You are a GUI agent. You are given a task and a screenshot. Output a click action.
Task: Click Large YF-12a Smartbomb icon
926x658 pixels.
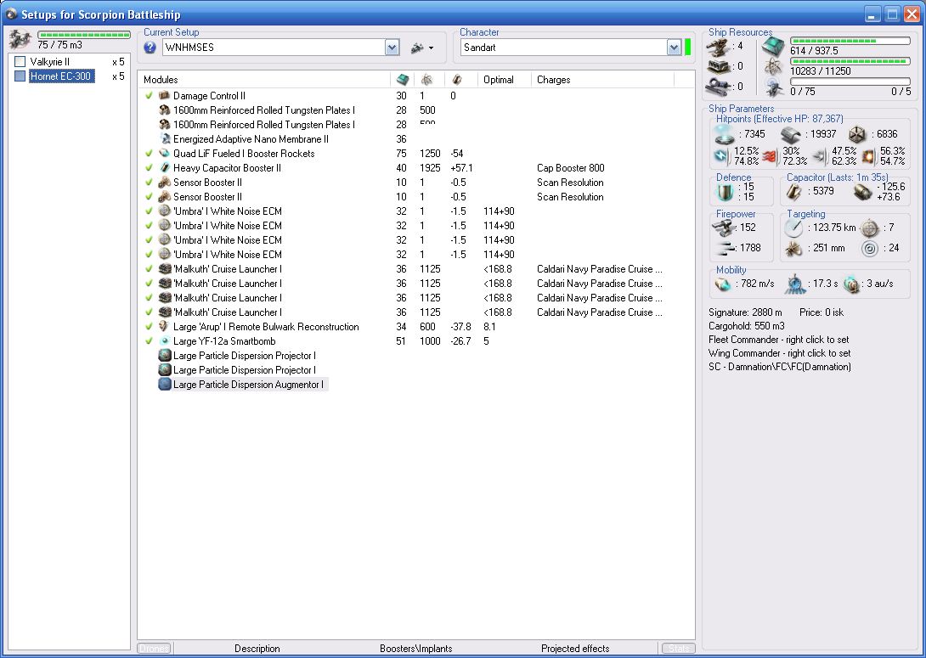(x=165, y=341)
